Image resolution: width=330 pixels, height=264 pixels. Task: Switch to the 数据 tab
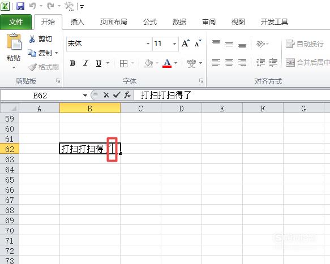coord(179,21)
